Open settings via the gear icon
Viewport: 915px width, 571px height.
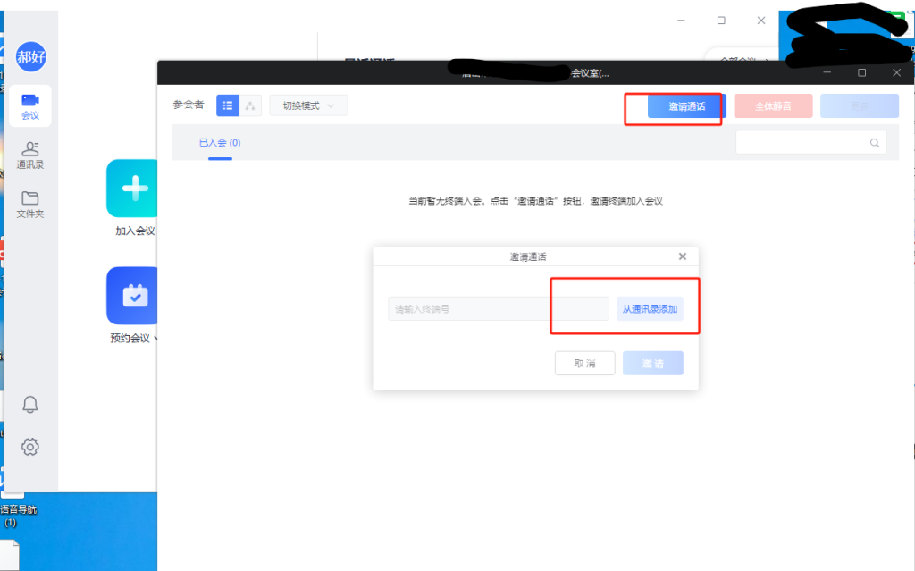pos(30,447)
